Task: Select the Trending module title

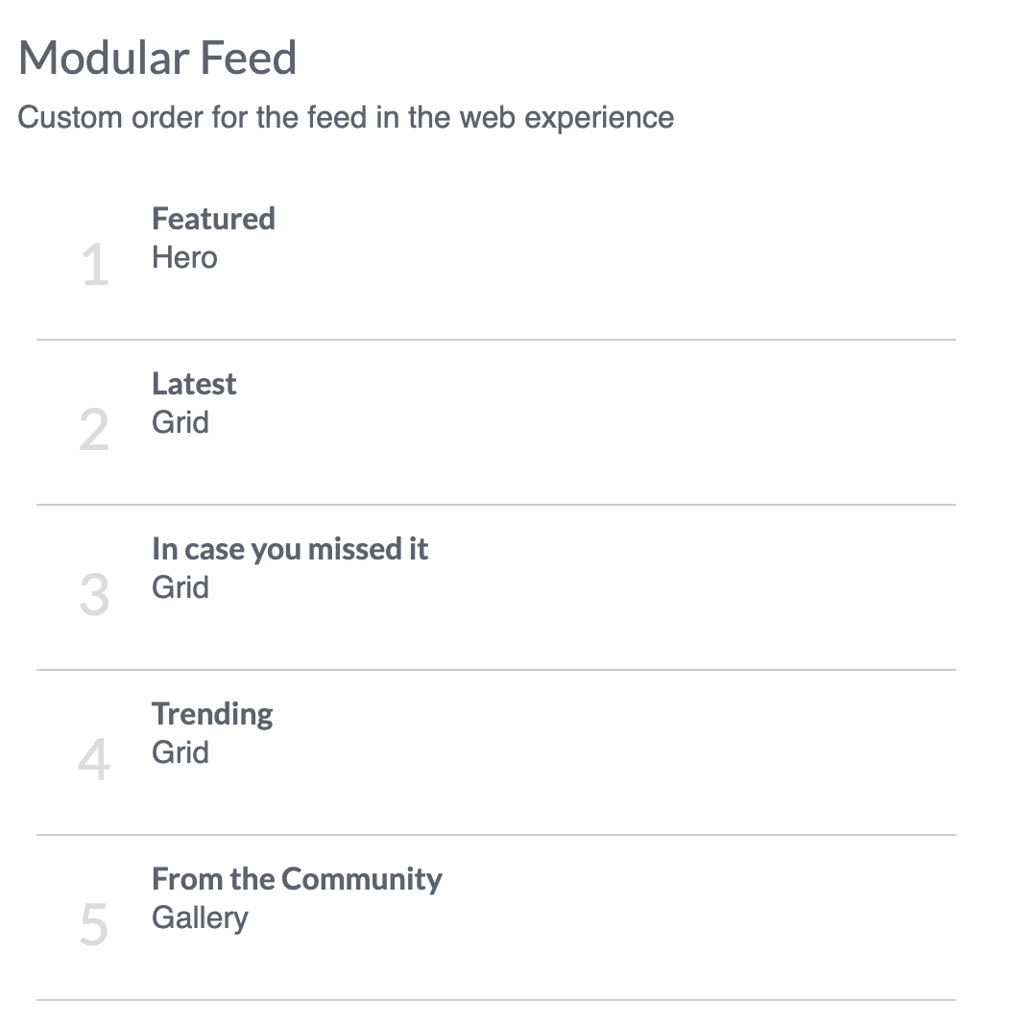Action: click(x=212, y=714)
